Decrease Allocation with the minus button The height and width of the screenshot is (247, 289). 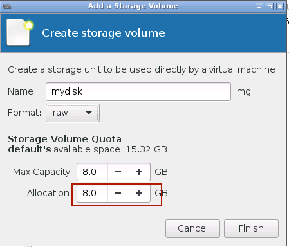[118, 193]
